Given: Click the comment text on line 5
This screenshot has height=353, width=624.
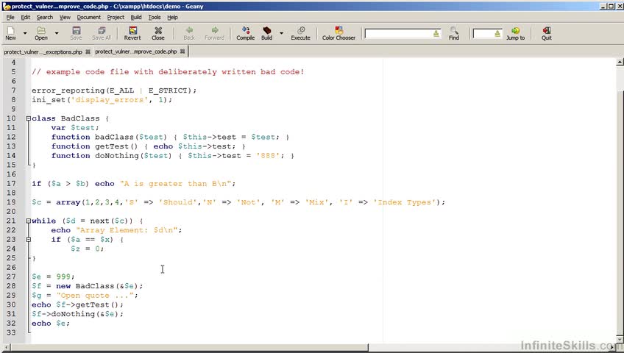Looking at the screenshot, I should (x=168, y=72).
